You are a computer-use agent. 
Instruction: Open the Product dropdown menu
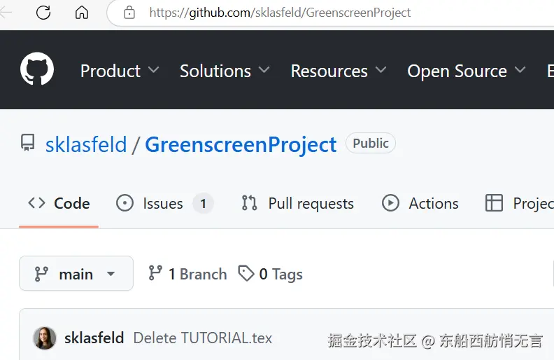pyautogui.click(x=120, y=71)
